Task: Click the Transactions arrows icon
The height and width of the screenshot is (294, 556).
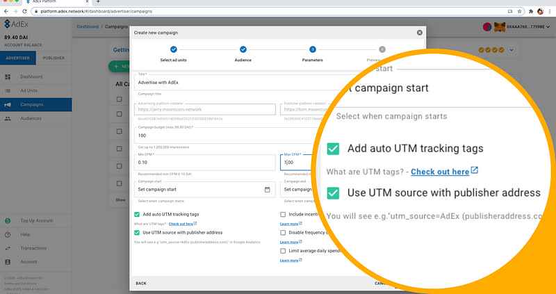Action: [x=8, y=248]
